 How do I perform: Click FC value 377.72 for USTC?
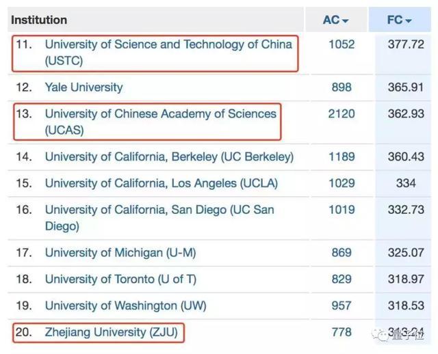(406, 44)
